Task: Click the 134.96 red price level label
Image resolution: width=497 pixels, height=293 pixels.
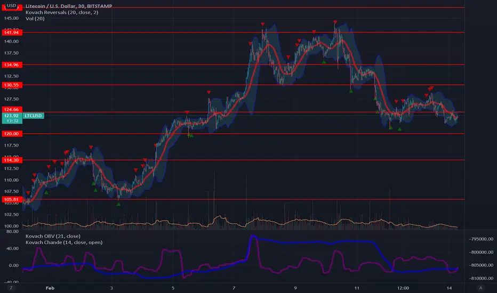Action: (12, 64)
